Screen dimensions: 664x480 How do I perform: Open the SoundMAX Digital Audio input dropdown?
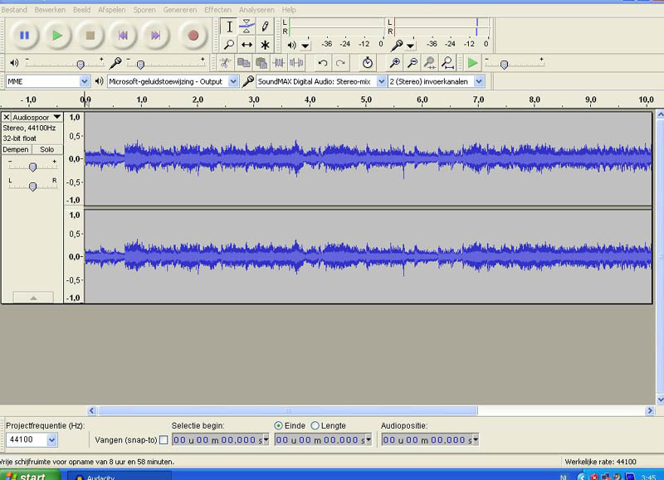point(381,81)
